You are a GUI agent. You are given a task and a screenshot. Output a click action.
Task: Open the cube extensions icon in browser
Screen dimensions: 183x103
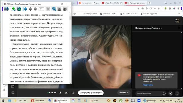tap(178, 8)
